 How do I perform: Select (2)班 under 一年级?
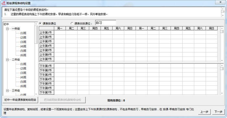pos(23,38)
